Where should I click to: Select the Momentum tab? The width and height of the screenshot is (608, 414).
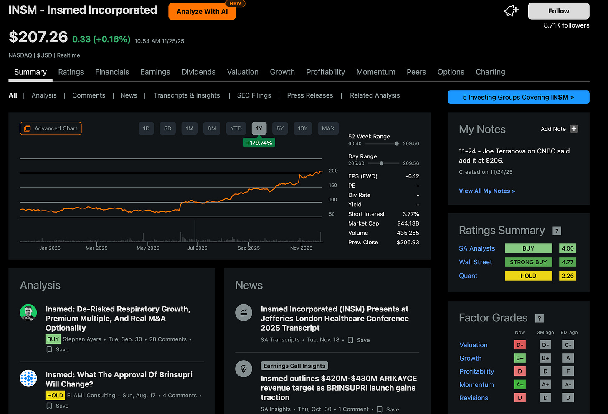[x=376, y=72]
